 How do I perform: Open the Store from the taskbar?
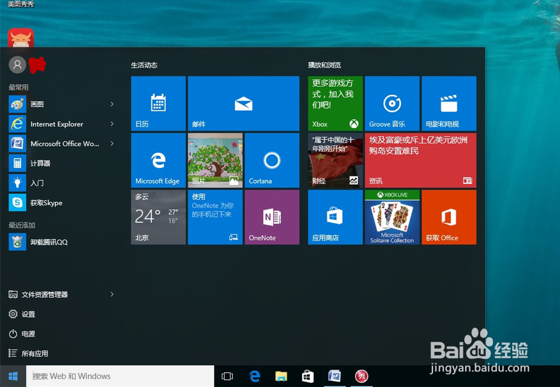pos(308,376)
